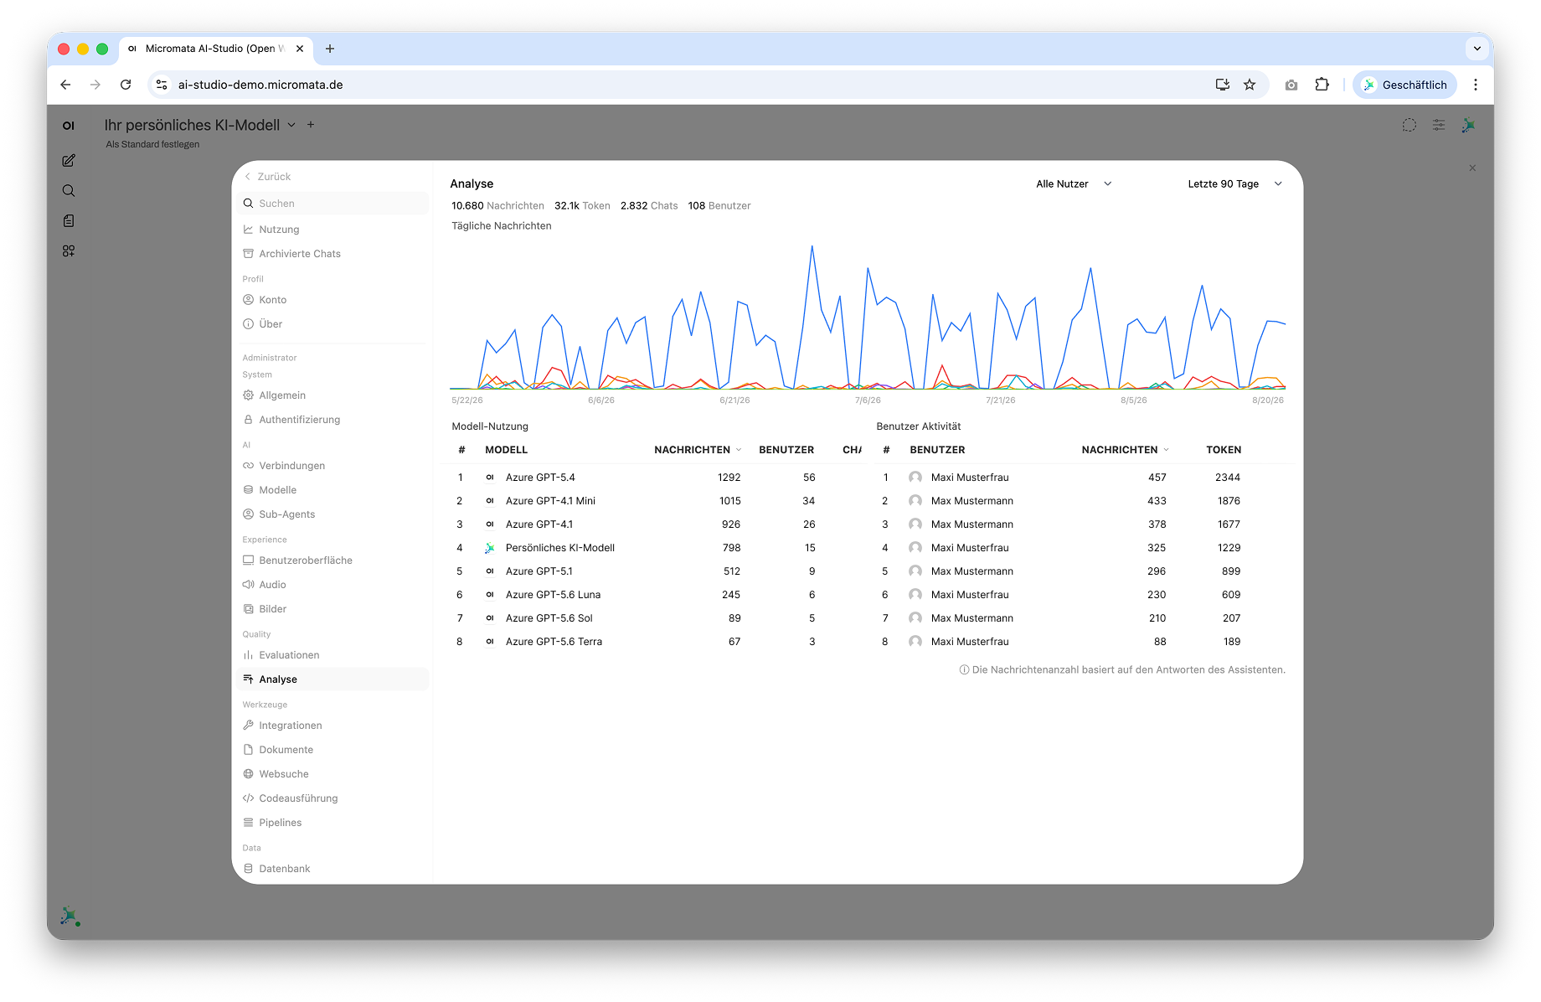Click the Suchen settings search field
Image resolution: width=1541 pixels, height=1002 pixels.
[x=332, y=204]
